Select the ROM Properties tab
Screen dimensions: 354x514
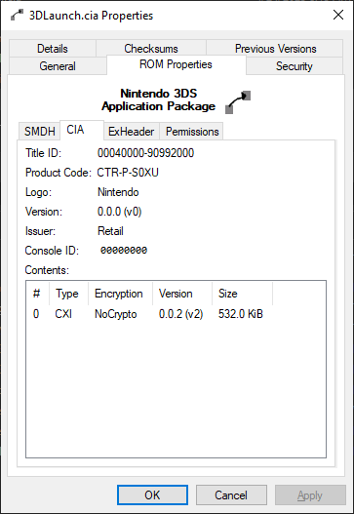point(176,64)
